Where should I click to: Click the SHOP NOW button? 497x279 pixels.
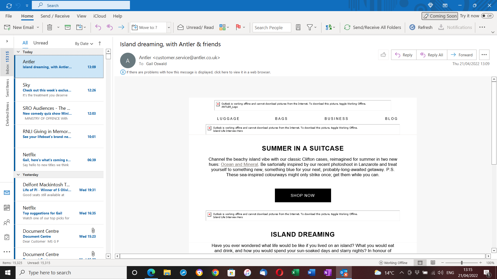pyautogui.click(x=303, y=196)
